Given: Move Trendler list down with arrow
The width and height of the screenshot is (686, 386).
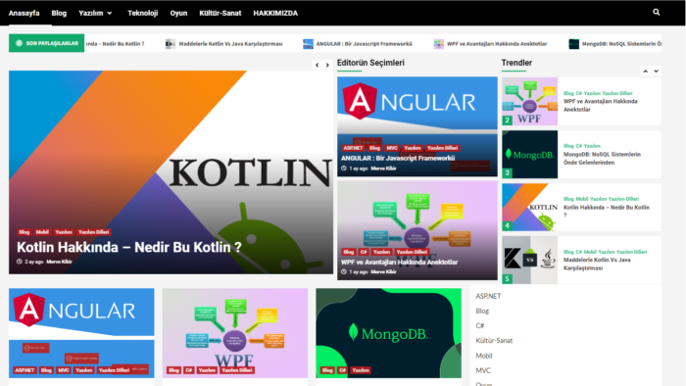Looking at the screenshot, I should click(x=656, y=71).
